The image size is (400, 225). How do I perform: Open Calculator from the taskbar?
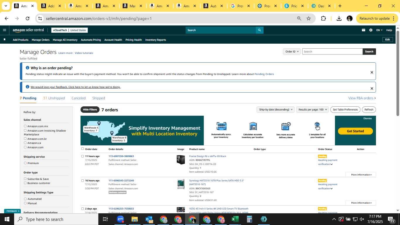pyautogui.click(x=249, y=219)
